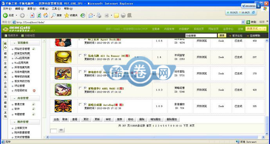Screen dimensions: 270x144
Task: Open the 收藏夹 star favorites
Action: click(x=71, y=16)
